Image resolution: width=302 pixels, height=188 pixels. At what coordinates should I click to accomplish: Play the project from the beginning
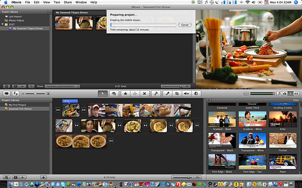coord(23,177)
